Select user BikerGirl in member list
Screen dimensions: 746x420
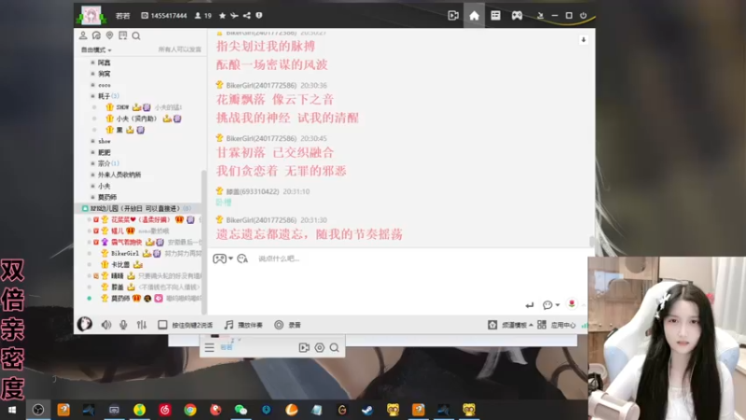coord(125,253)
